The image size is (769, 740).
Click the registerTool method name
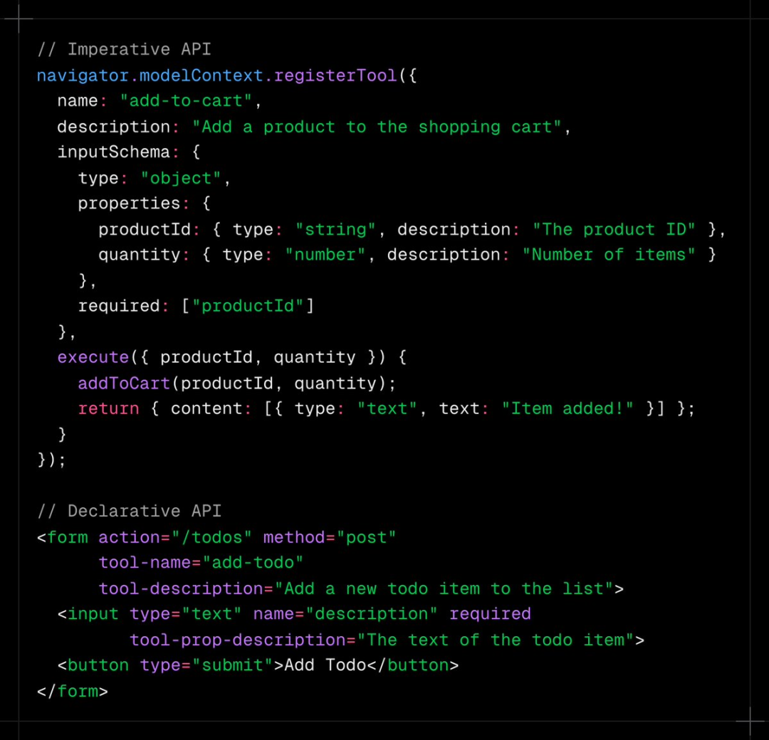(335, 75)
